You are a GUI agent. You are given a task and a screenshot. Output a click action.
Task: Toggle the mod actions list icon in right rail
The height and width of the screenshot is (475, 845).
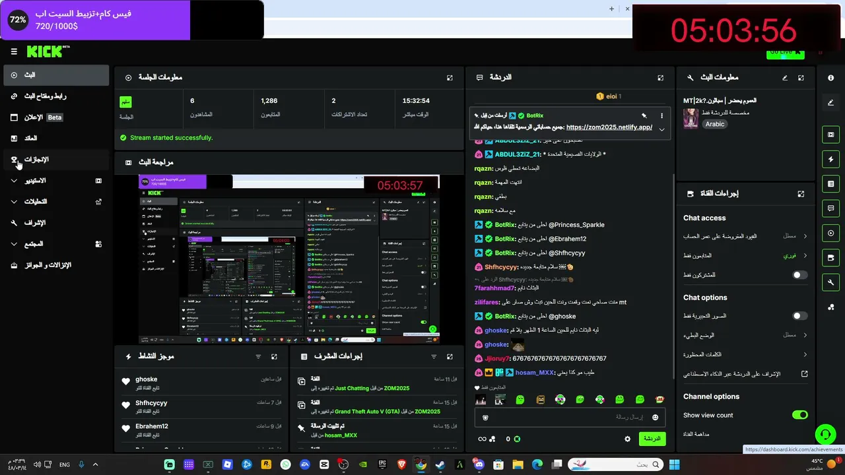(830, 184)
